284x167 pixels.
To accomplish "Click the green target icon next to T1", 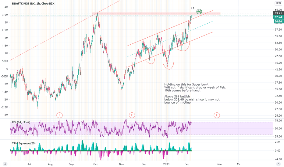I will (x=199, y=12).
